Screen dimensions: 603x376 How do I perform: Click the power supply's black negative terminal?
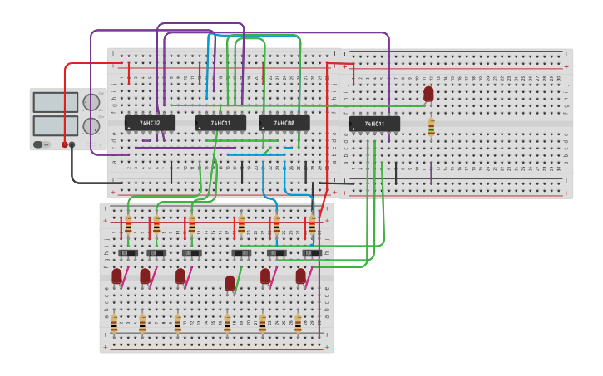[x=72, y=144]
